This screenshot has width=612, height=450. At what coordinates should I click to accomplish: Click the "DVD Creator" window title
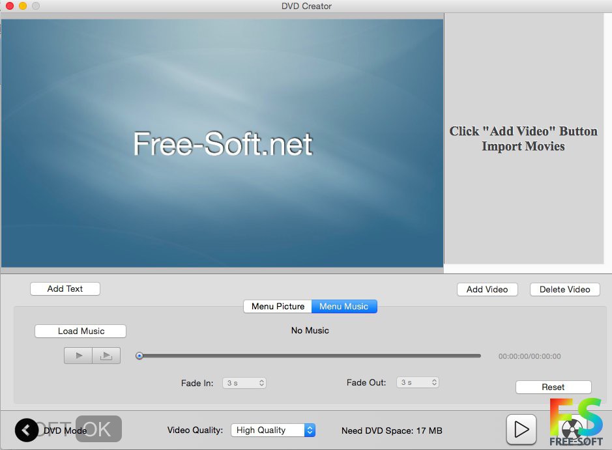306,7
